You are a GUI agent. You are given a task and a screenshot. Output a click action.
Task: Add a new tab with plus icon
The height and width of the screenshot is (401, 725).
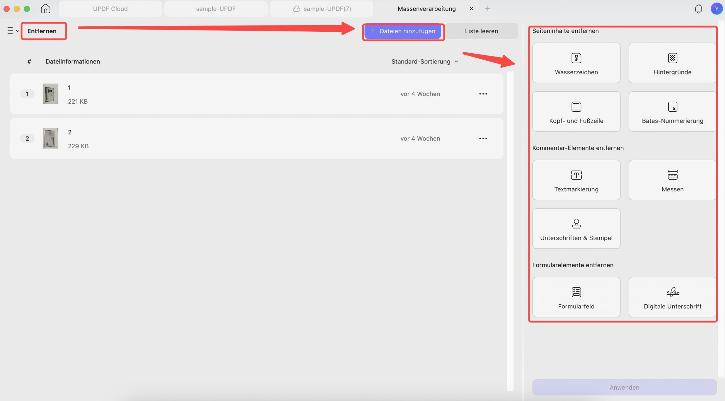click(487, 9)
